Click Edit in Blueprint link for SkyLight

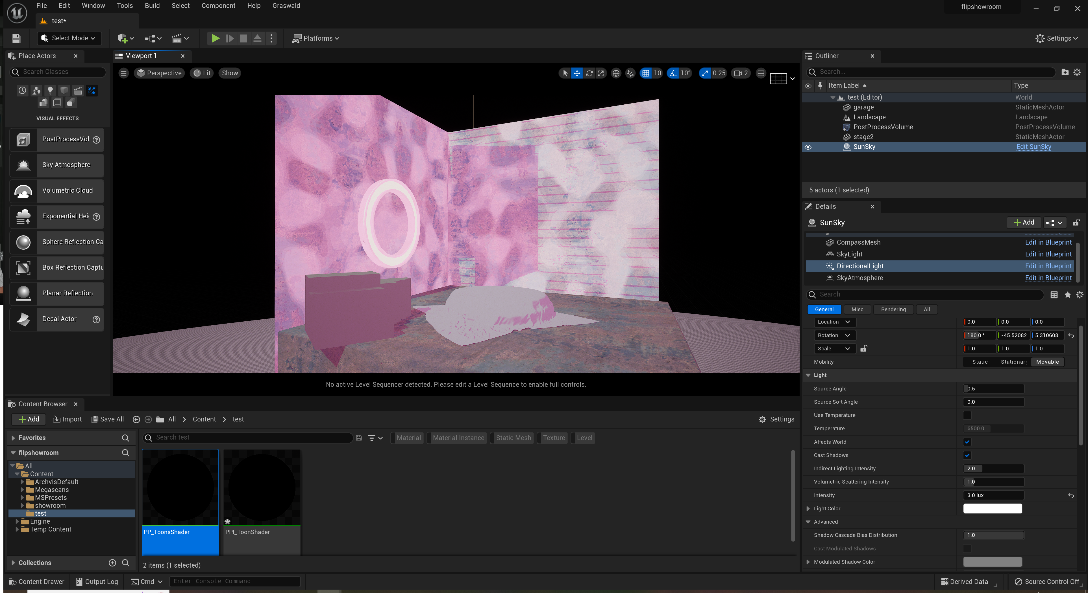click(x=1048, y=254)
